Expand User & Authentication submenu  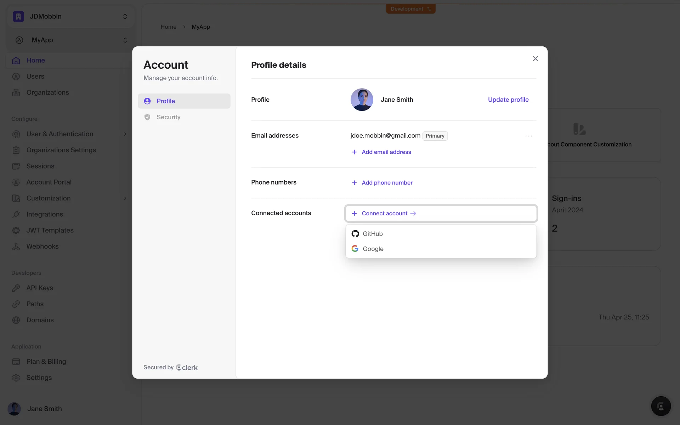[125, 134]
